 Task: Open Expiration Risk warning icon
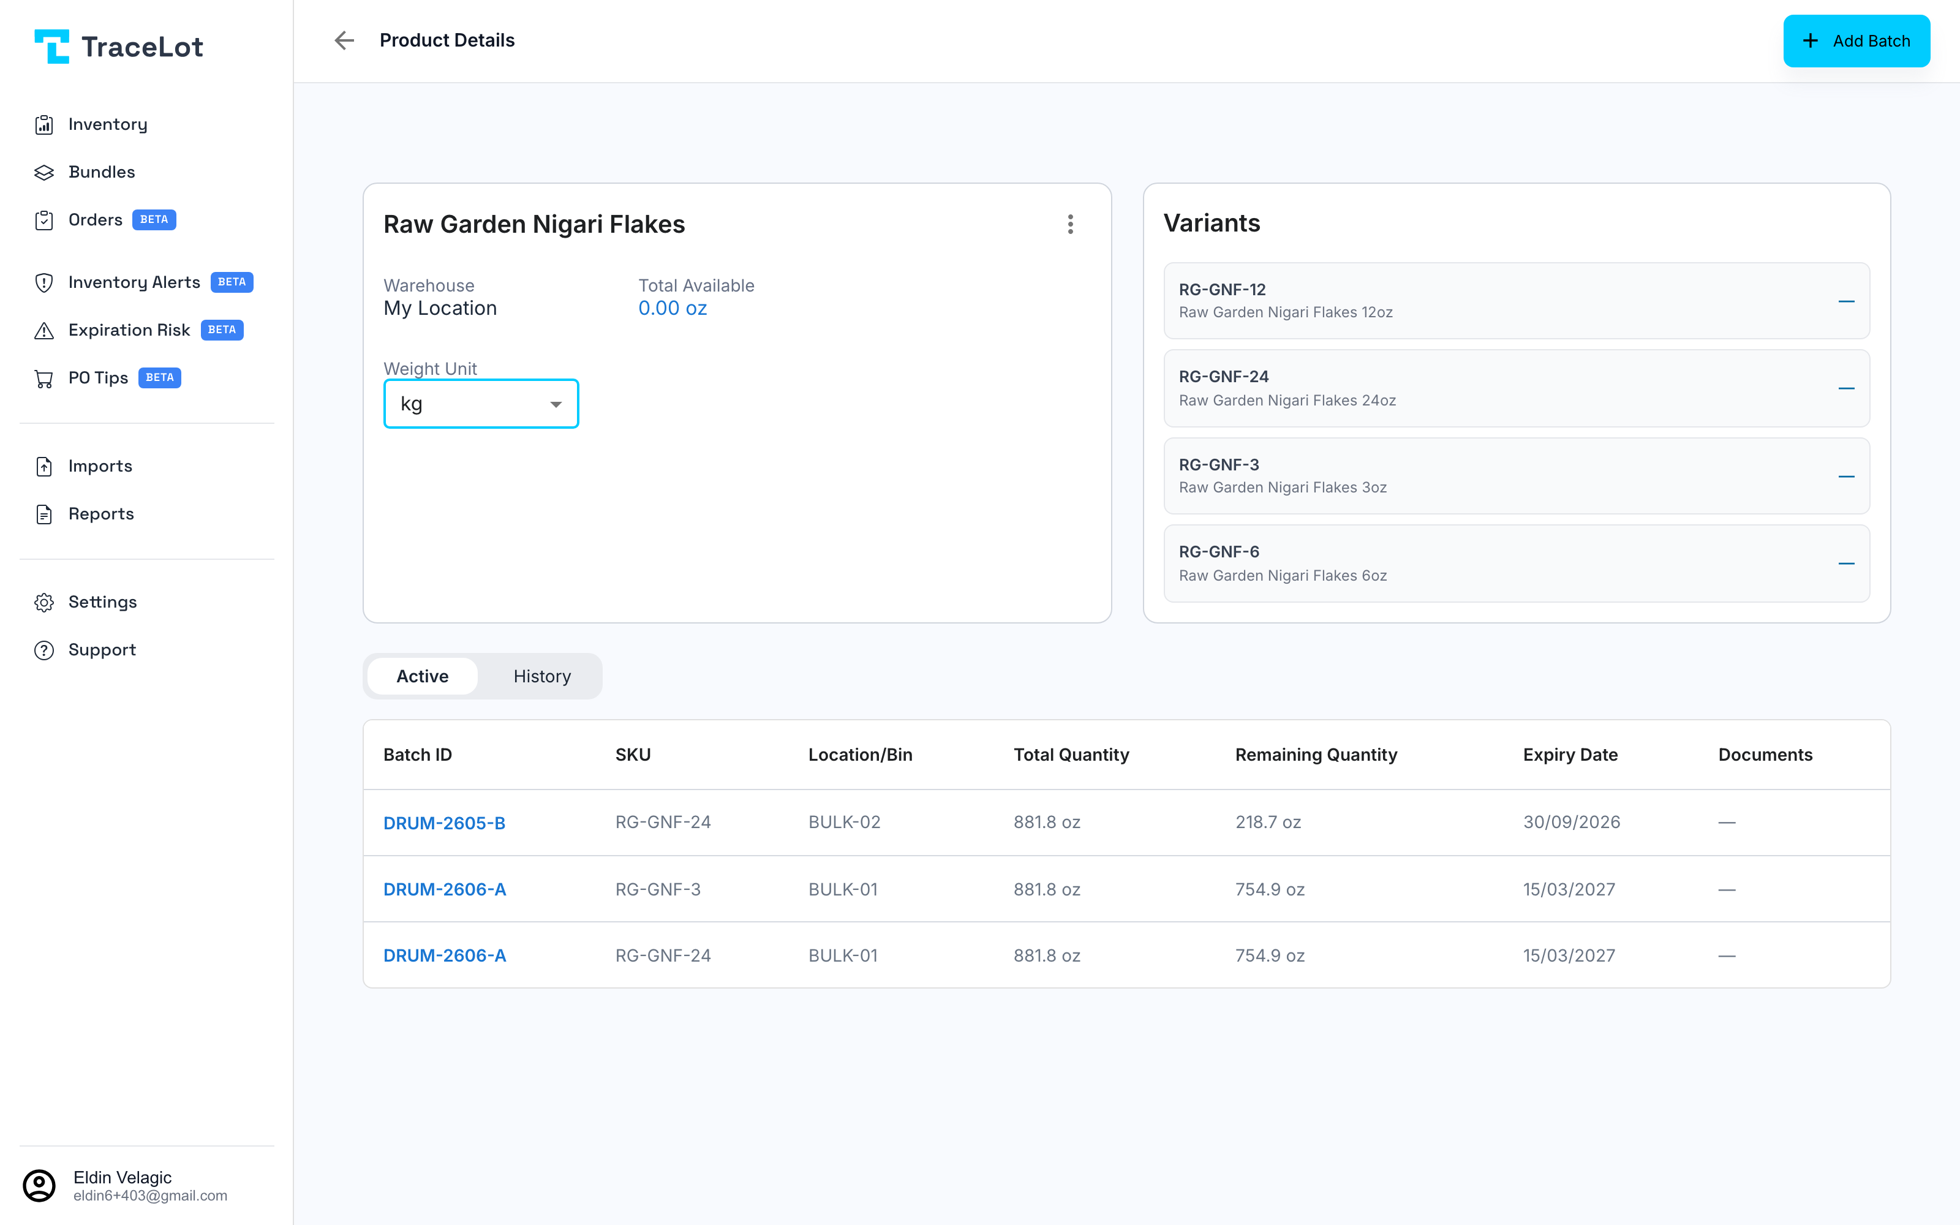pos(43,331)
